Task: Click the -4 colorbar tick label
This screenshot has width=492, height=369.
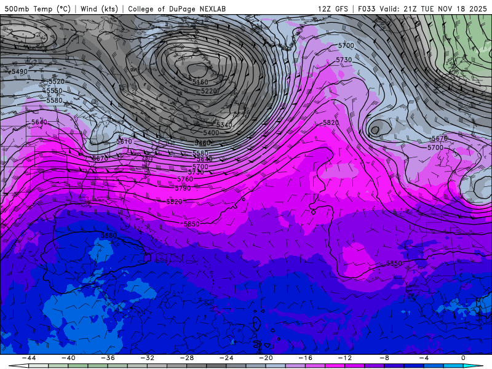Action: click(x=424, y=358)
